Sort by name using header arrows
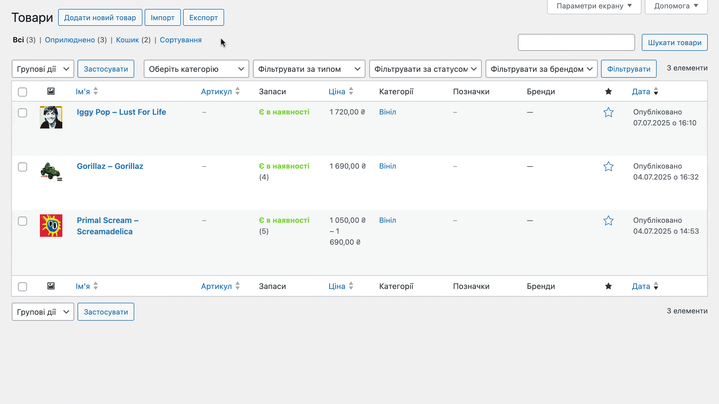The image size is (719, 404). 95,91
